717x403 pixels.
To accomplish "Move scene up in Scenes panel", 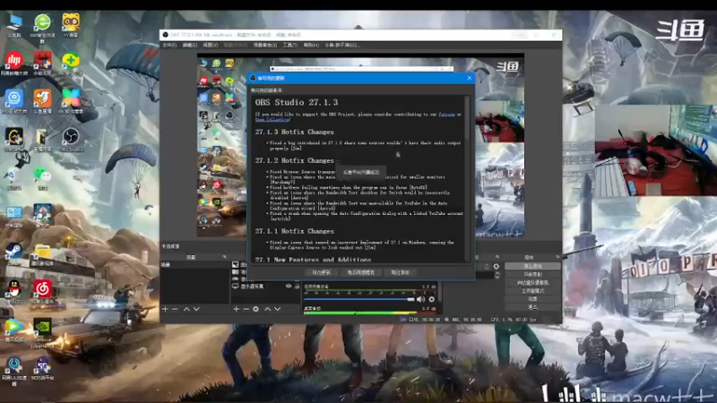I will (186, 309).
